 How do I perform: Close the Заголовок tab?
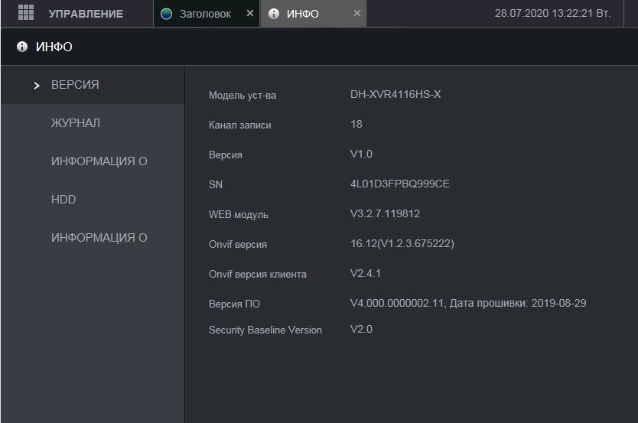click(x=250, y=14)
